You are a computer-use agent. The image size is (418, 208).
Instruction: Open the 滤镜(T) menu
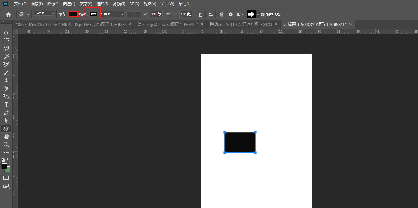coord(119,4)
